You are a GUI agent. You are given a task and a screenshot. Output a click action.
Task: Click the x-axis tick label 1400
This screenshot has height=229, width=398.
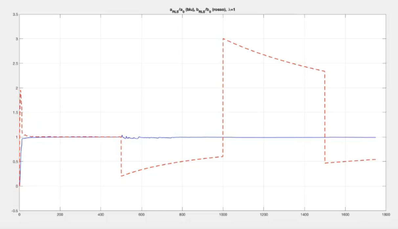(x=304, y=214)
